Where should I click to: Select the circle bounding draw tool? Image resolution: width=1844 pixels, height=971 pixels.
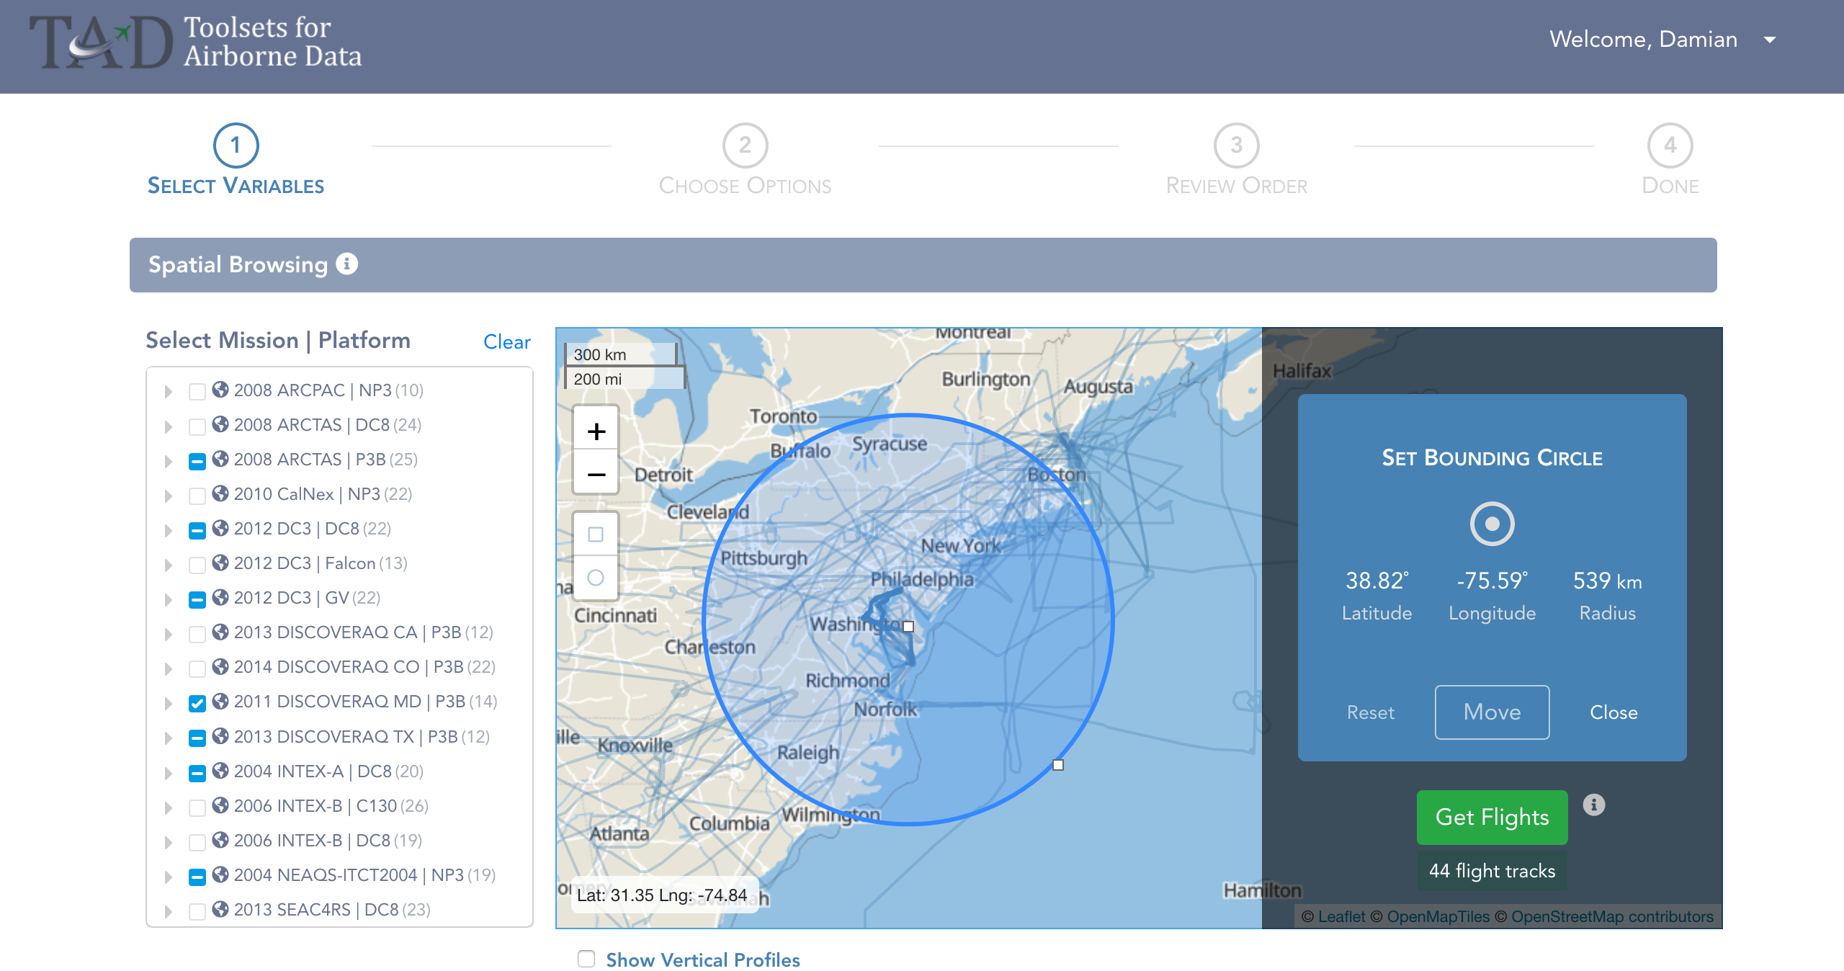[596, 578]
